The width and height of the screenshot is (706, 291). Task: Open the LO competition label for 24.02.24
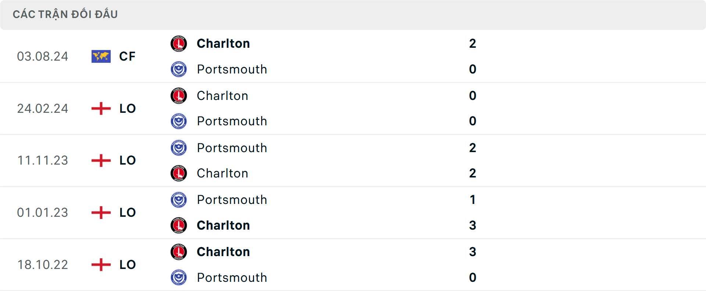pos(126,108)
